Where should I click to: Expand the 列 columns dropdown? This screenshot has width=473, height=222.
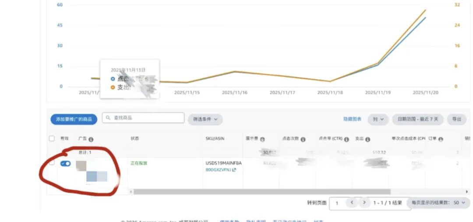pos(378,119)
